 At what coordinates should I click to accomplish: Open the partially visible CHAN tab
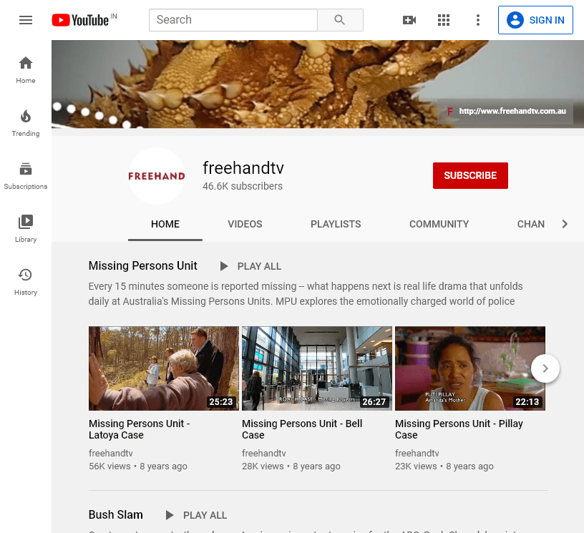[531, 224]
